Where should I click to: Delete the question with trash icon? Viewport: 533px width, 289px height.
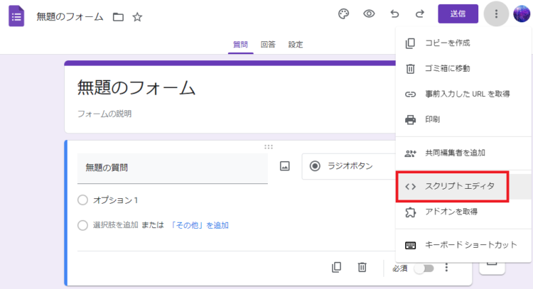click(x=362, y=267)
